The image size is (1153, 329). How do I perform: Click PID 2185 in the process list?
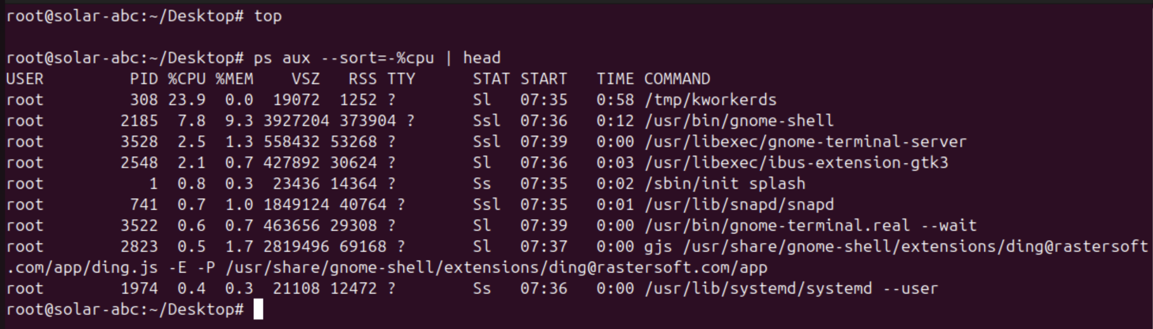pos(139,121)
